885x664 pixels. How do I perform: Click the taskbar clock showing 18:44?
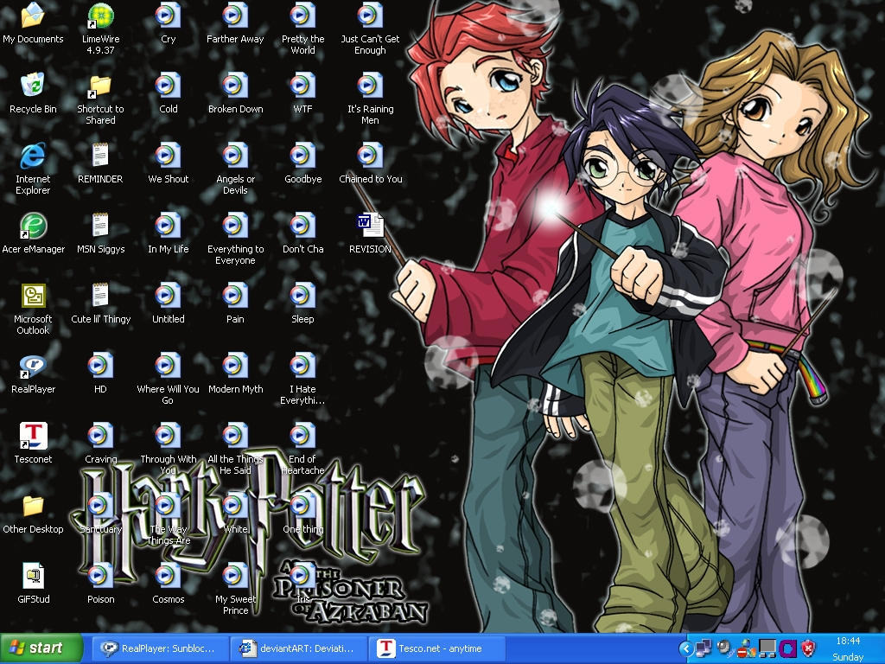[x=848, y=641]
